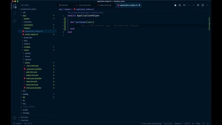The image size is (222, 125).
Task: Expand the devise folder
Action: click(28, 53)
